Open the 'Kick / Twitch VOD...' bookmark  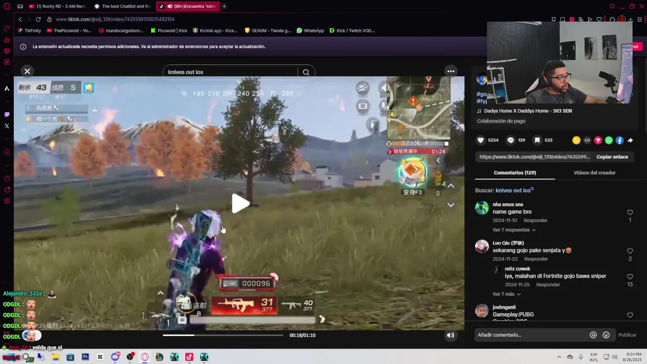(x=352, y=30)
